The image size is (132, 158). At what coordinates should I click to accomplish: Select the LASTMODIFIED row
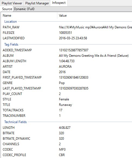(67, 38)
